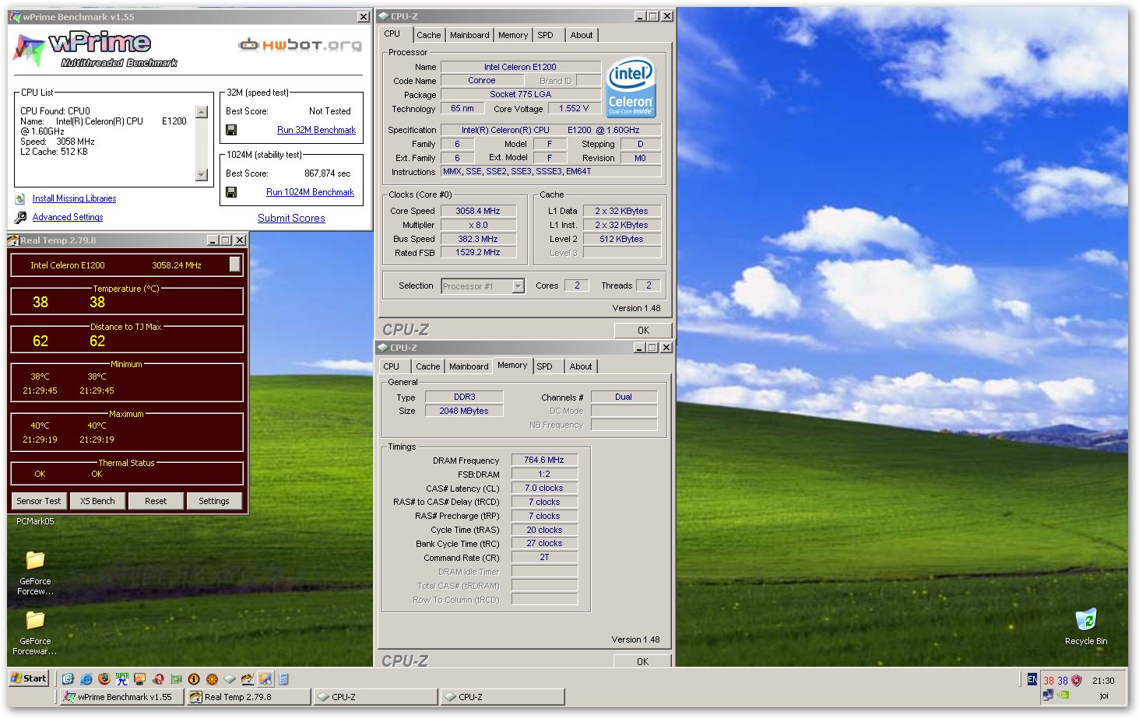The image size is (1139, 718).
Task: Click the NVIDIA tray icon
Action: coord(1063,695)
